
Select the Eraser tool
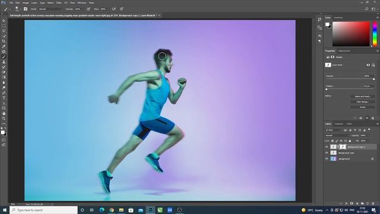pyautogui.click(x=4, y=72)
